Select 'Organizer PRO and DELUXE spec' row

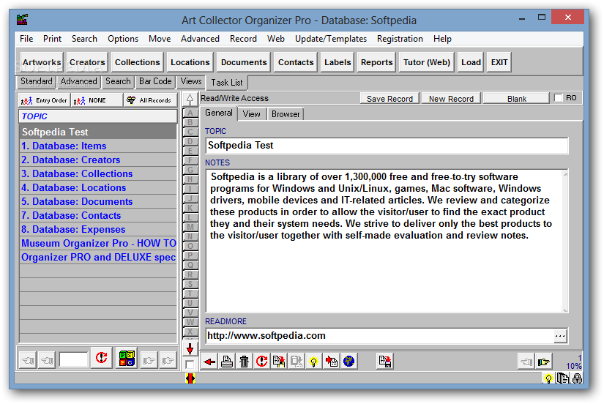click(98, 257)
